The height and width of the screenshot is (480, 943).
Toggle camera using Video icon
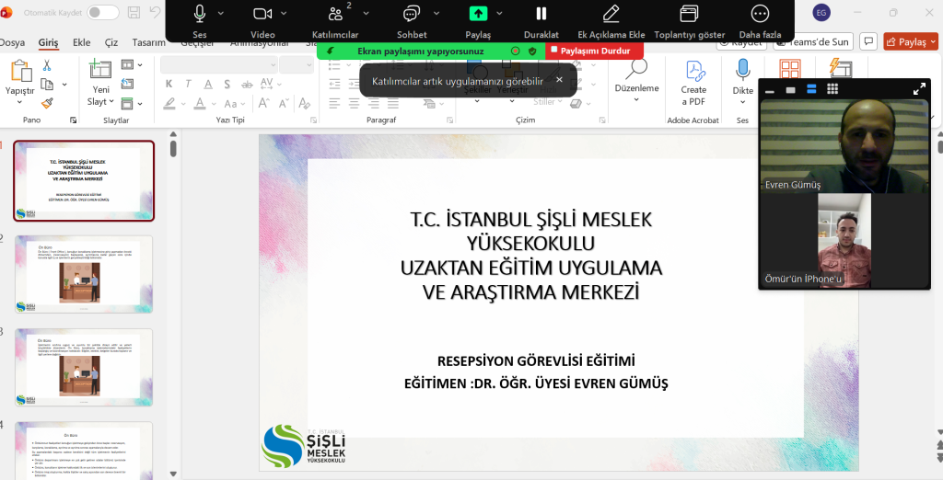(x=262, y=14)
